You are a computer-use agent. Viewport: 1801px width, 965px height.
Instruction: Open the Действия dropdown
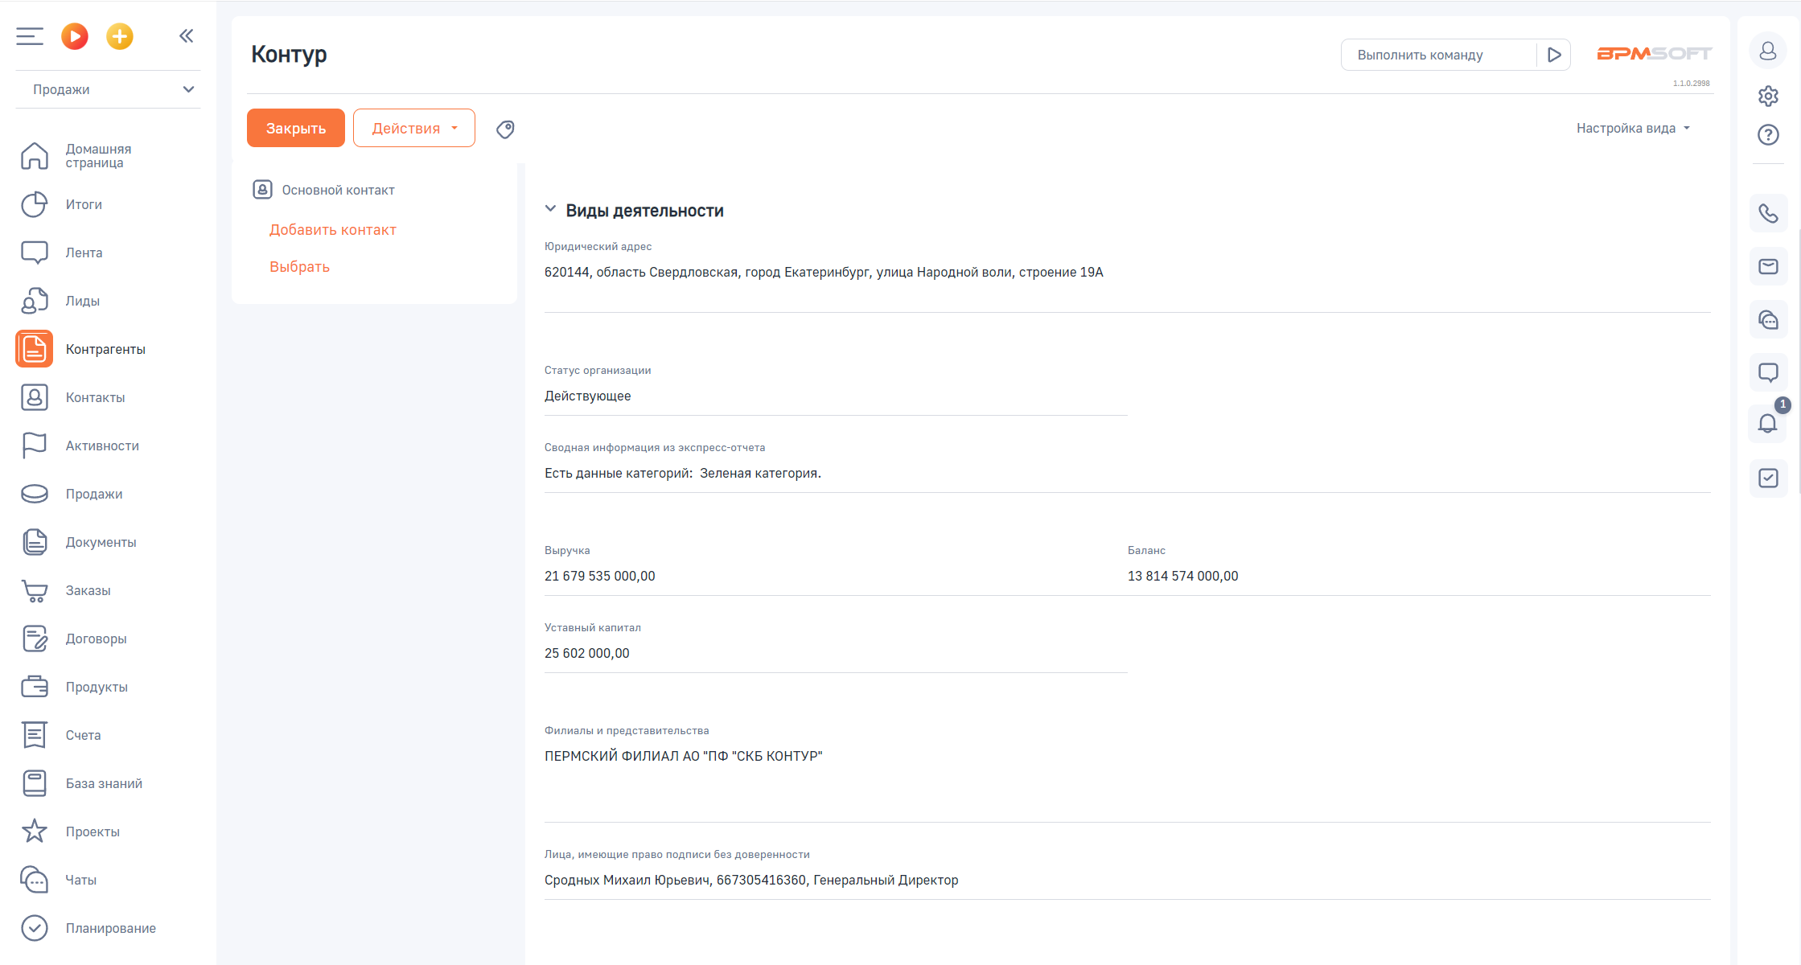click(x=414, y=128)
